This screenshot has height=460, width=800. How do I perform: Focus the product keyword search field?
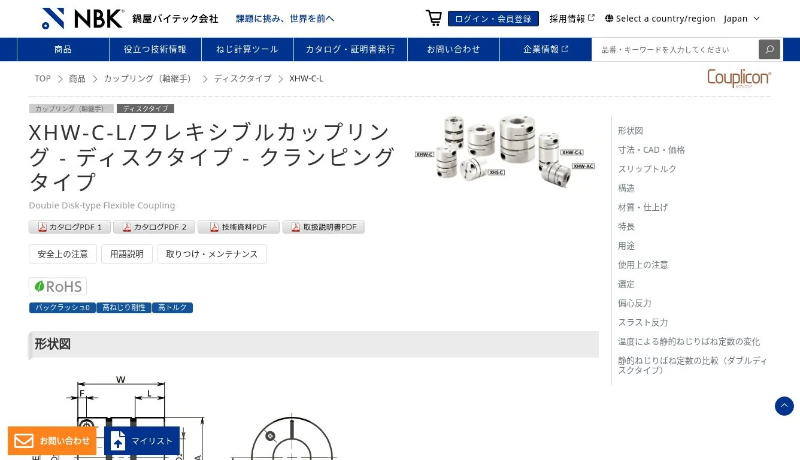pos(675,49)
